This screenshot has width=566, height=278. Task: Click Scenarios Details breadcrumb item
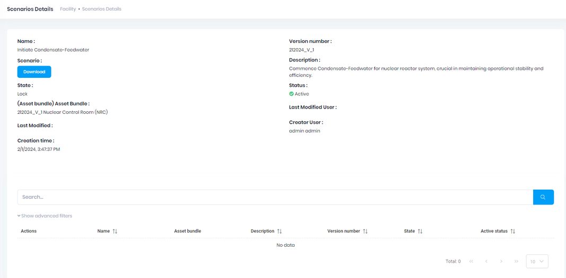(102, 9)
